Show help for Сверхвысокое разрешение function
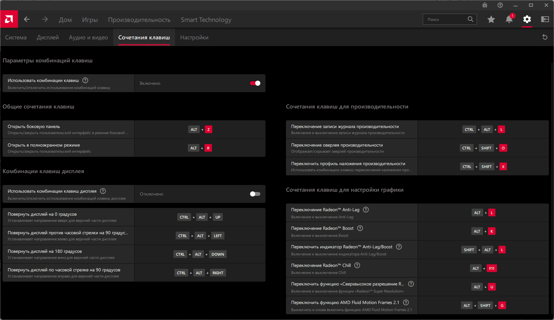The image size is (554, 320). click(411, 284)
